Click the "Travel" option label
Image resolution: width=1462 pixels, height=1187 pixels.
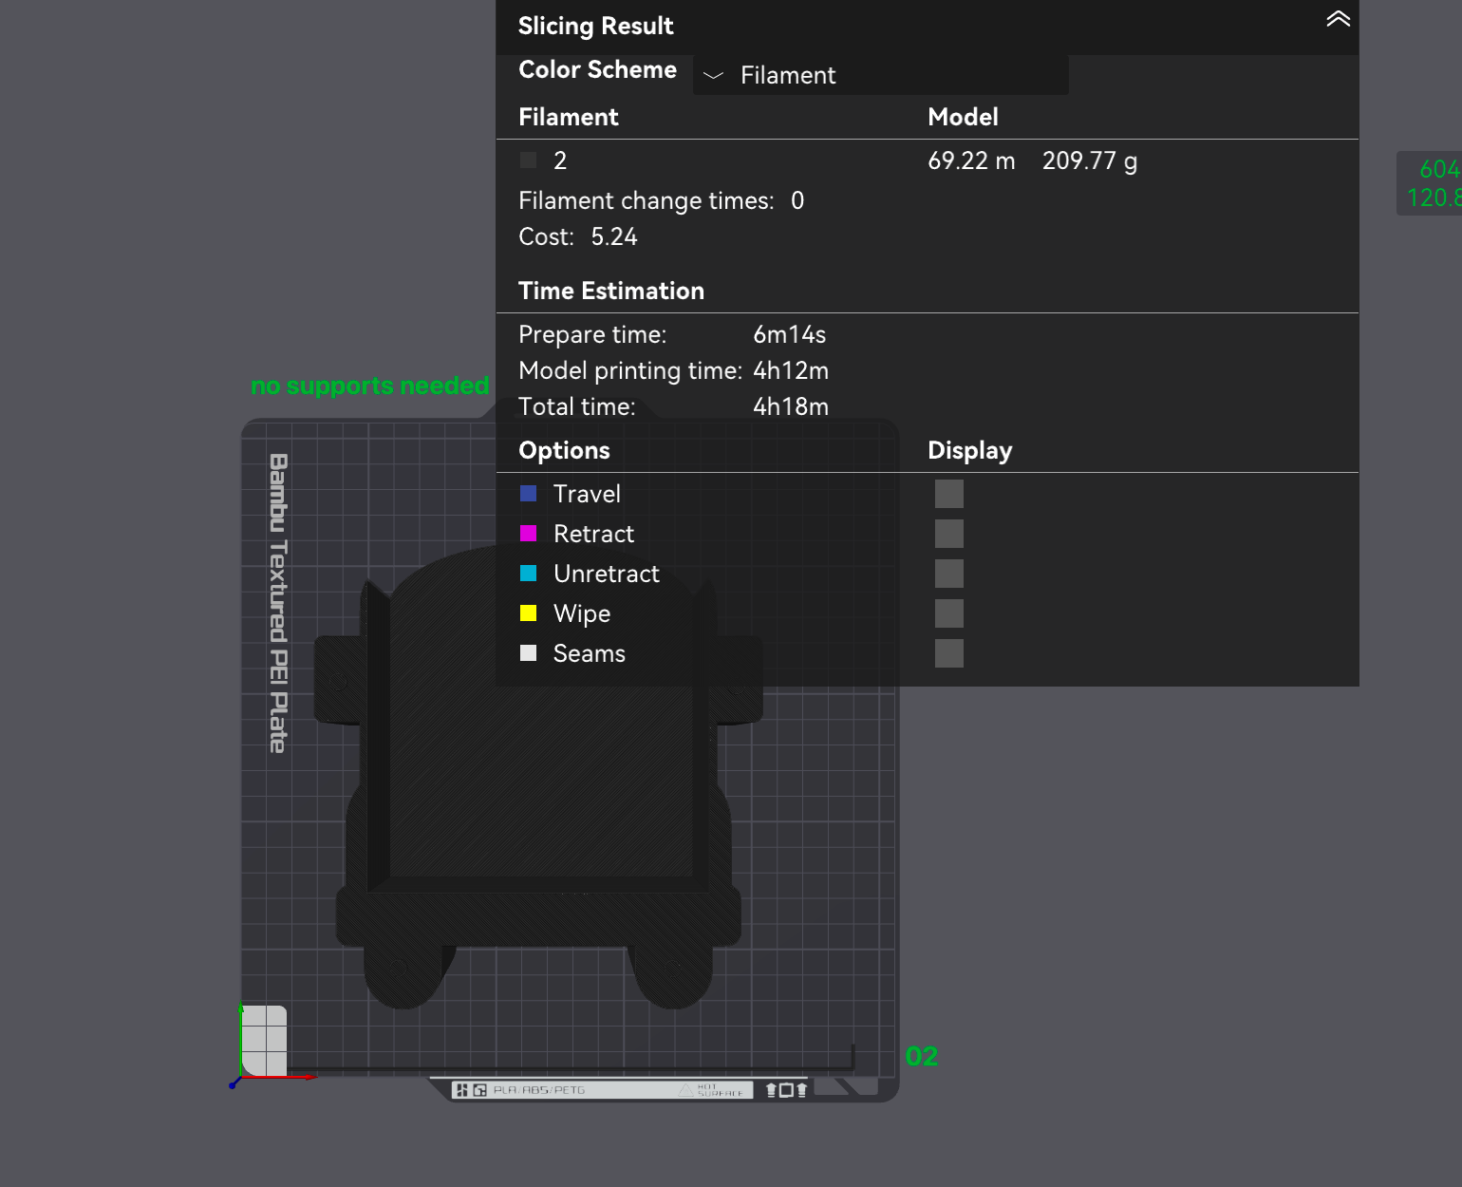point(587,494)
